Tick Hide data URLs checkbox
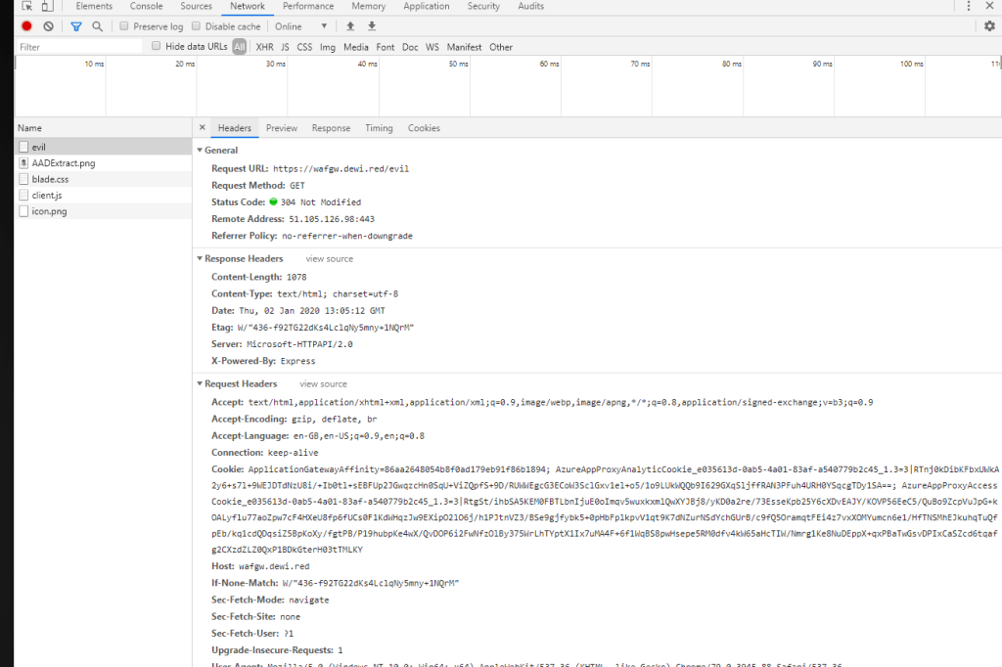The width and height of the screenshot is (1002, 667). point(156,46)
